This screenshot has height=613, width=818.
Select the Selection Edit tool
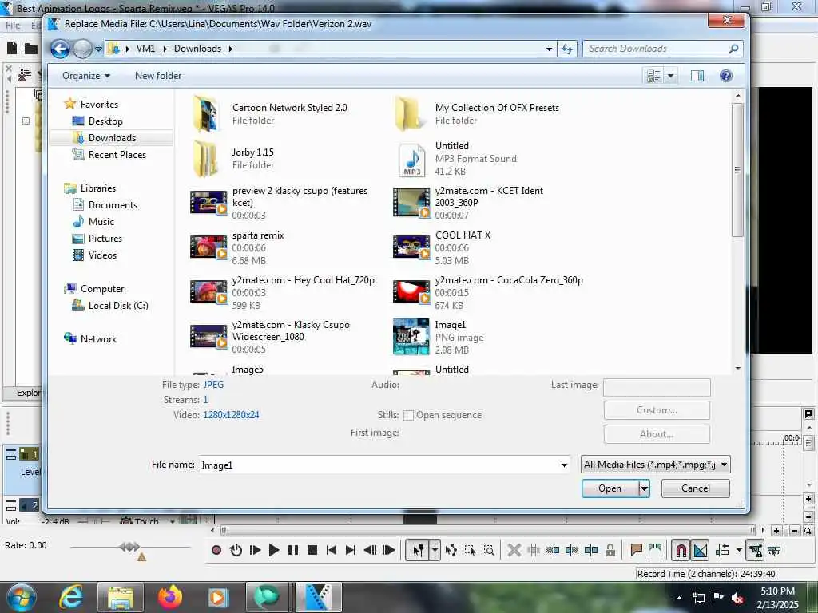(x=470, y=550)
